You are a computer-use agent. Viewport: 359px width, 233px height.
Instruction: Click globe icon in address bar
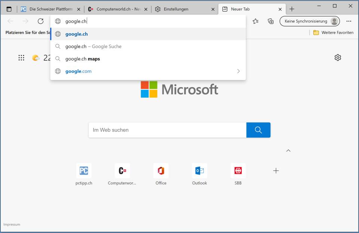tap(58, 21)
